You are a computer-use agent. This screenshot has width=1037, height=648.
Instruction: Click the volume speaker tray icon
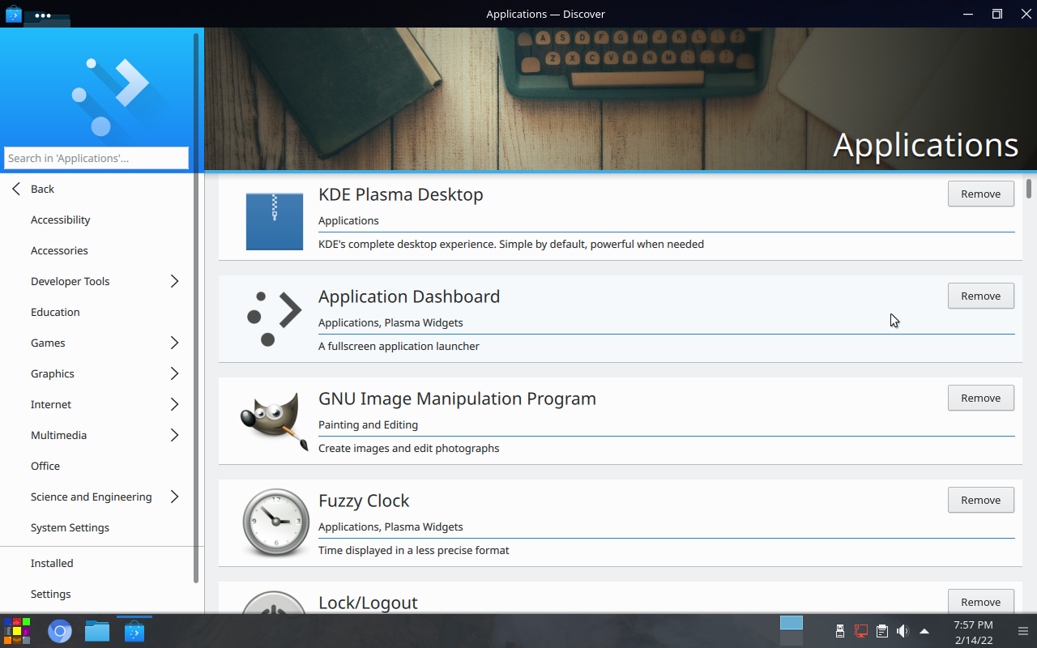(903, 631)
